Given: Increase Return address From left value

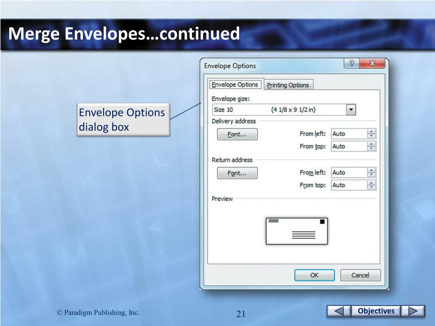Looking at the screenshot, I should tap(371, 170).
